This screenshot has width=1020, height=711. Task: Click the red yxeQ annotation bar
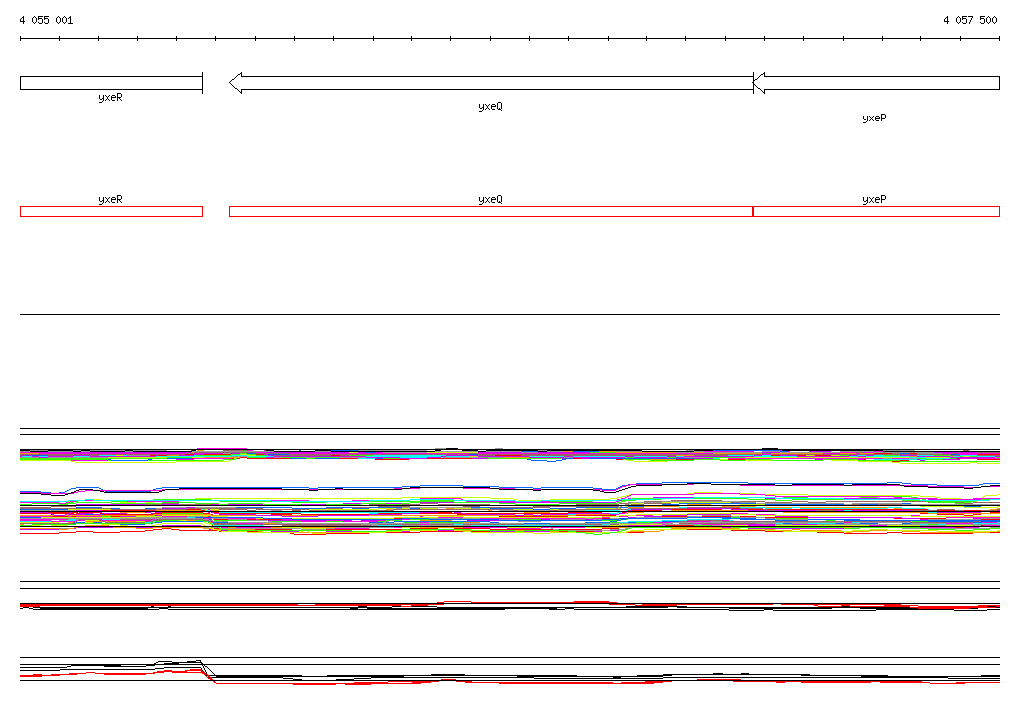tap(491, 211)
